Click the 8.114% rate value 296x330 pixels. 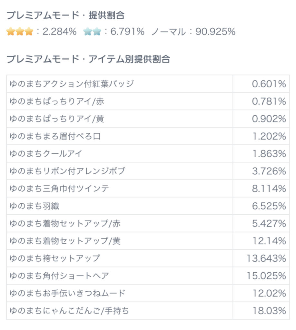pyautogui.click(x=269, y=189)
